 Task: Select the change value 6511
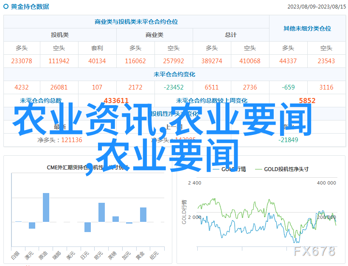(x=212, y=87)
